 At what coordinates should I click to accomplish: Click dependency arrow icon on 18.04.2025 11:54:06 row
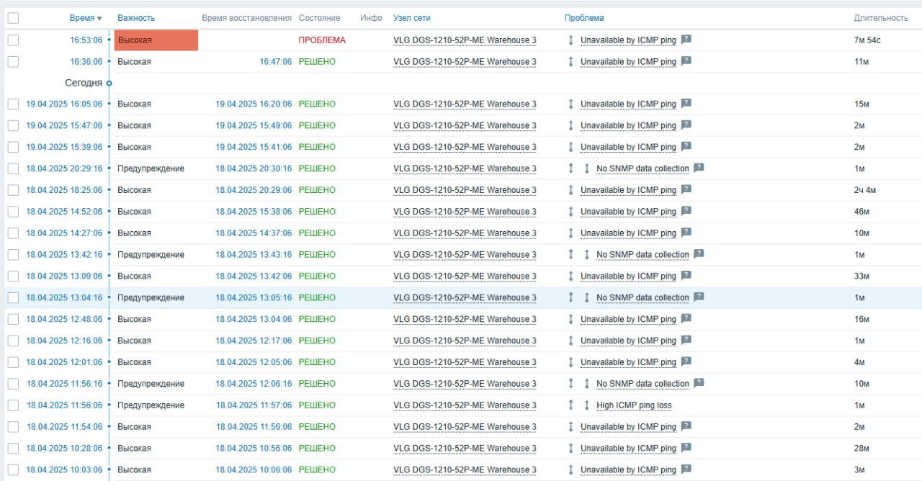tap(570, 427)
